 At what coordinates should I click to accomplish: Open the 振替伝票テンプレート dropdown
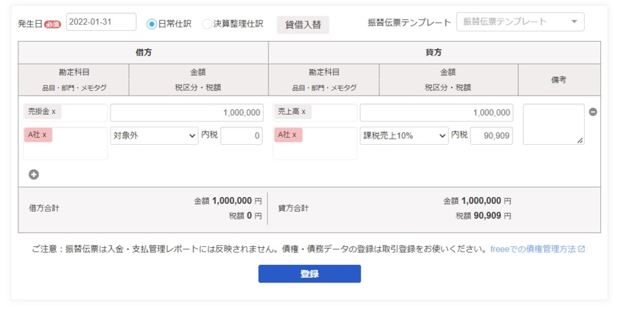pos(520,22)
